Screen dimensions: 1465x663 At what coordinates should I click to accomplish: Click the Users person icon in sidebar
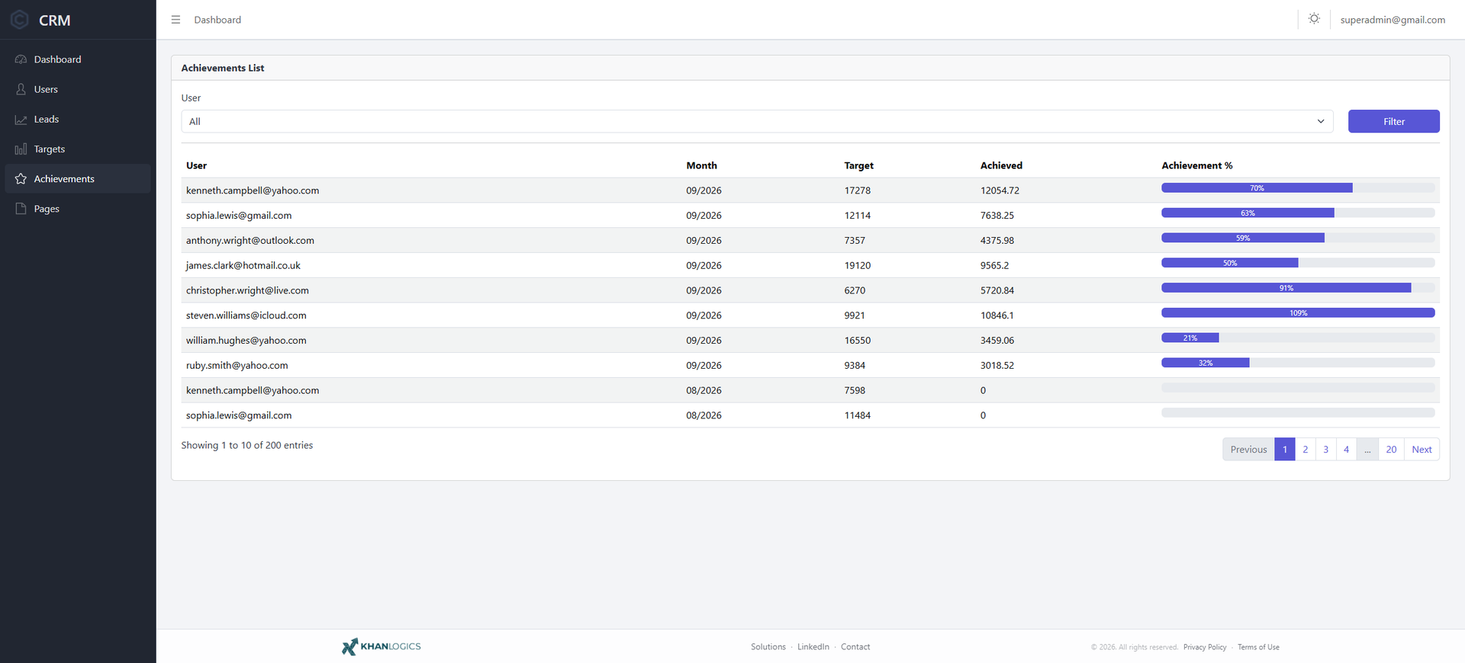click(21, 89)
